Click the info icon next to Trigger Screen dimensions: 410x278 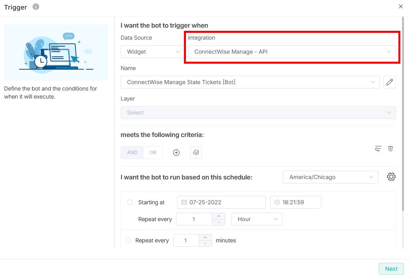pos(36,7)
